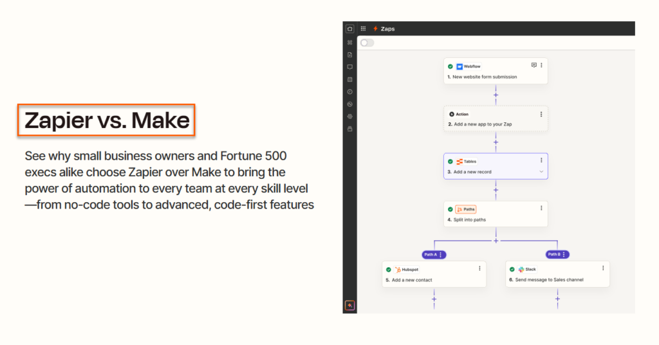This screenshot has width=659, height=345.
Task: Open the gear-like sidebar icon above archive
Action: 349,117
